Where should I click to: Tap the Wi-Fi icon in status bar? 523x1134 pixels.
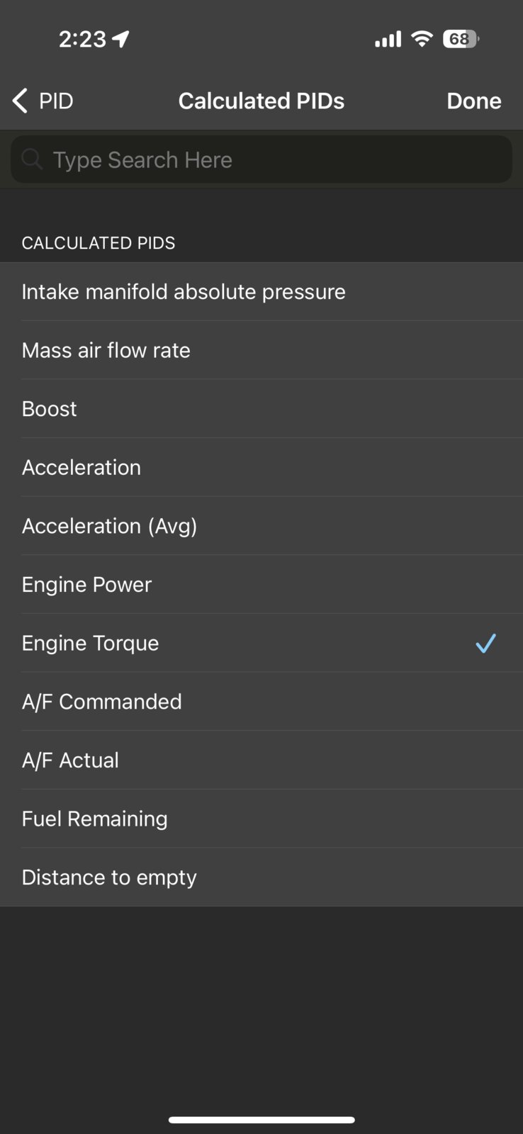click(422, 39)
